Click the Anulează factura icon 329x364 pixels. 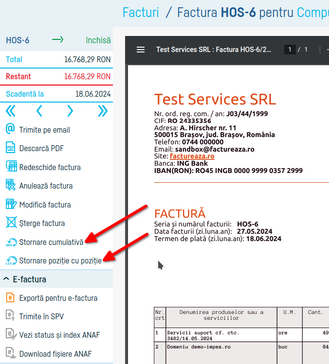pos(11,185)
